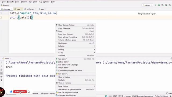Click the Edit 'demo' python icon
Image resolution: width=172 pixels, height=97 pixels.
click(x=57, y=74)
